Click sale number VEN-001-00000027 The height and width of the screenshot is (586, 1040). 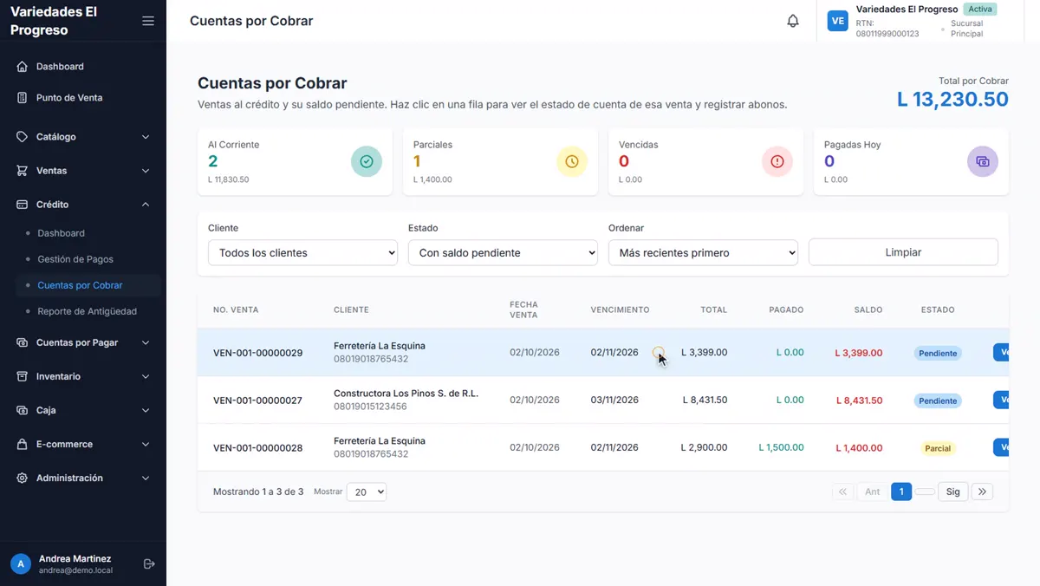[x=257, y=400]
